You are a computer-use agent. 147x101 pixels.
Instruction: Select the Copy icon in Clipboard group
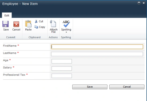click(36, 27)
